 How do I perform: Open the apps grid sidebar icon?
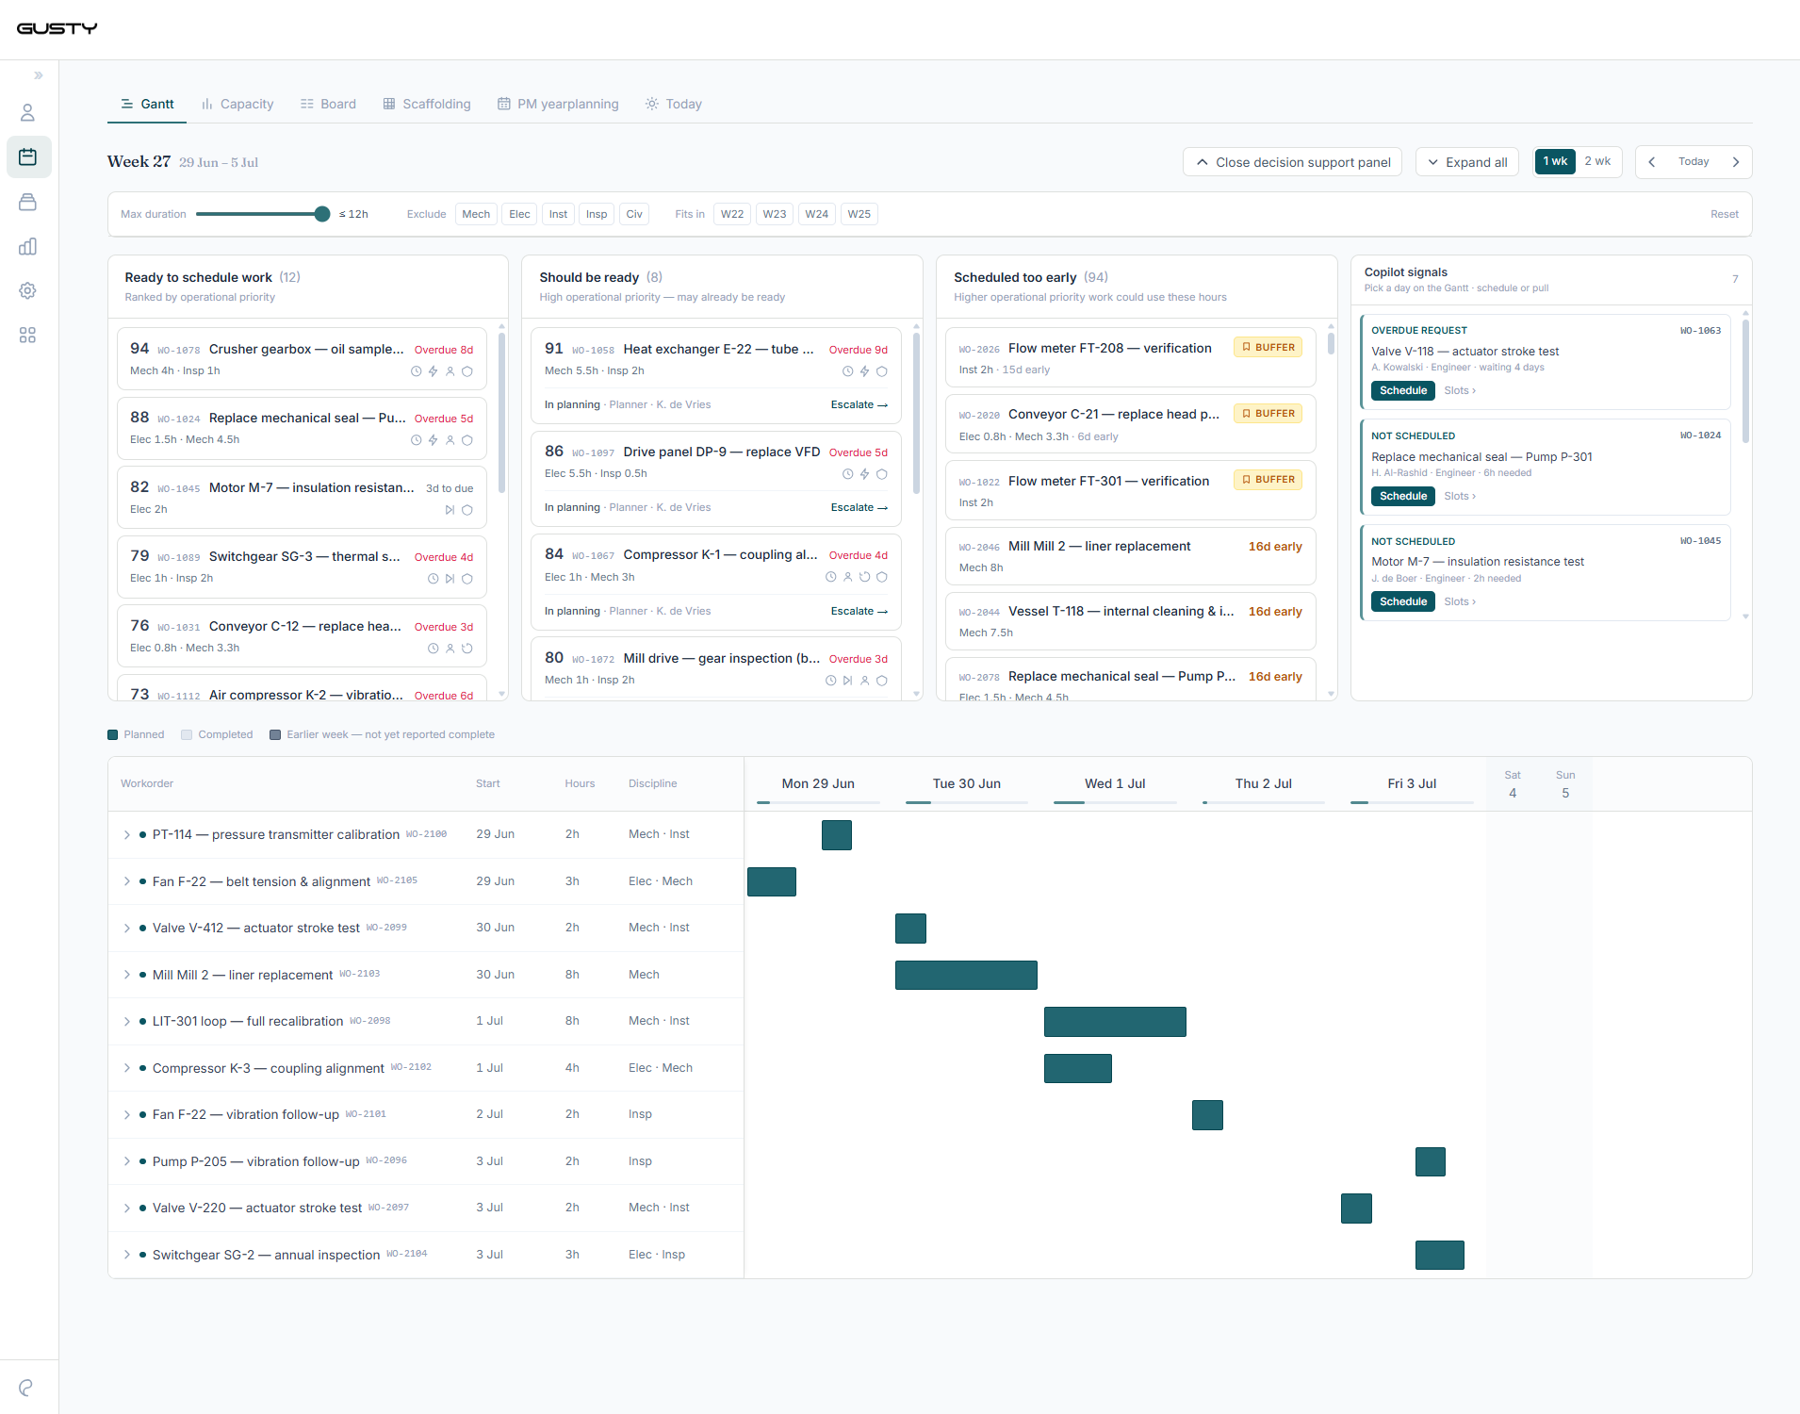point(28,336)
